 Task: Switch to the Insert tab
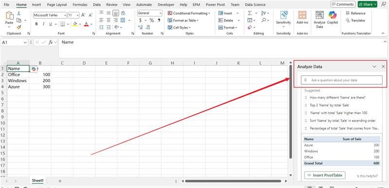(x=36, y=5)
